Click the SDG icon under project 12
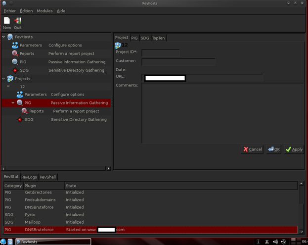308x245 pixels. coord(20,119)
